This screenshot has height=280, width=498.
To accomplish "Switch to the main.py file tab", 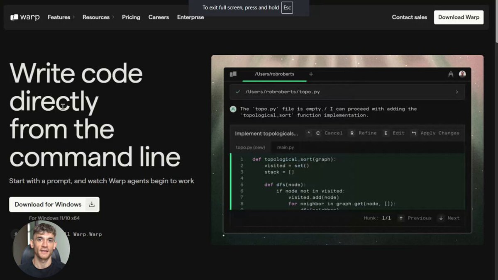I will click(x=286, y=147).
